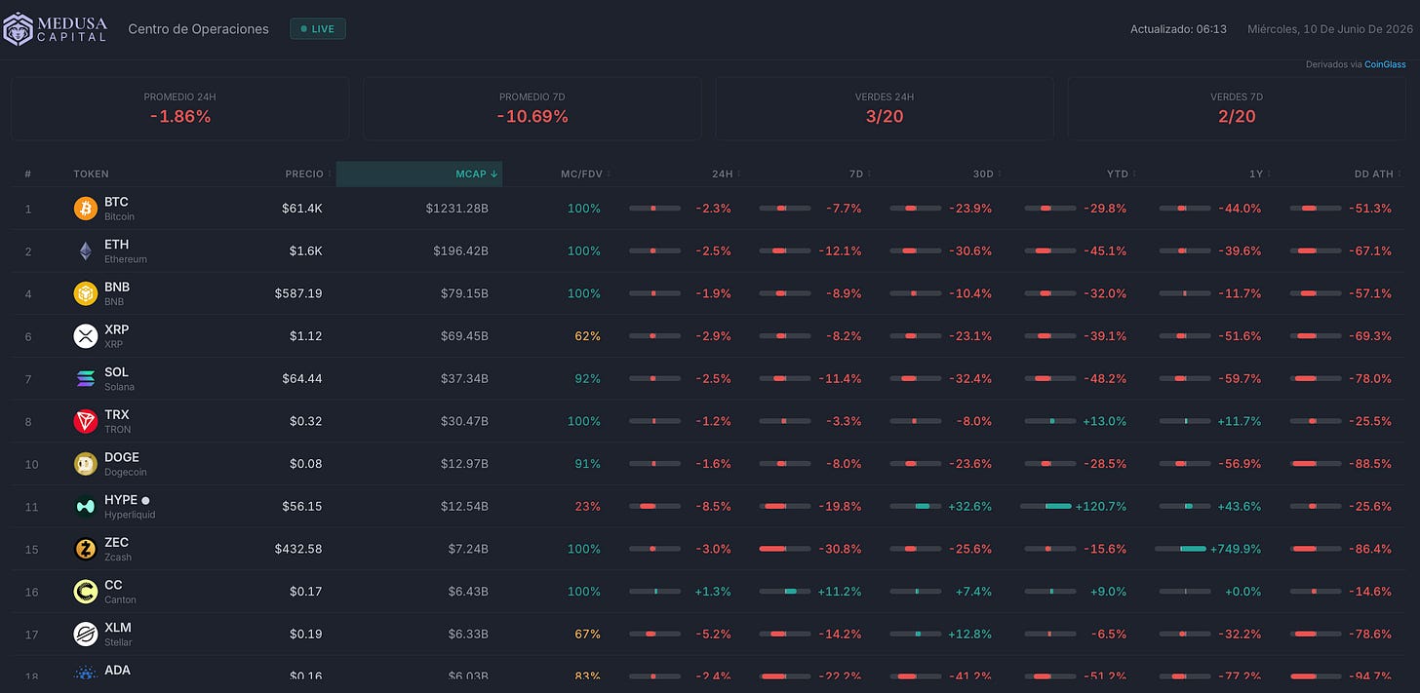The image size is (1420, 693).
Task: Click the Bitcoin coin icon
Action: tap(86, 209)
